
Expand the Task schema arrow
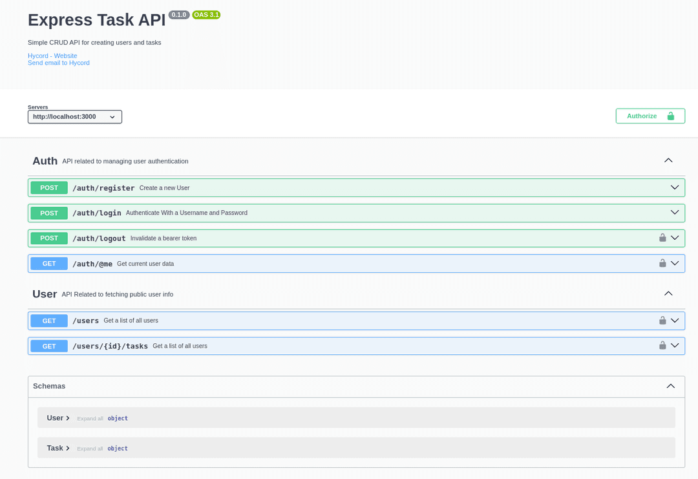[x=68, y=448]
